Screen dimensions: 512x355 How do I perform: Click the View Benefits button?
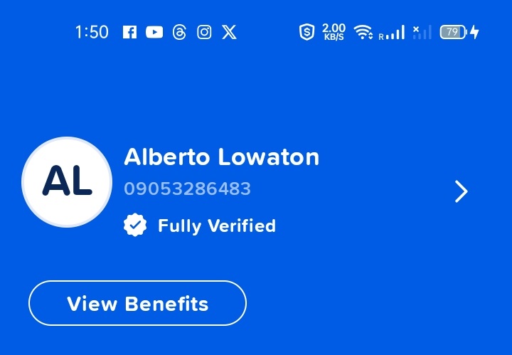tap(137, 303)
